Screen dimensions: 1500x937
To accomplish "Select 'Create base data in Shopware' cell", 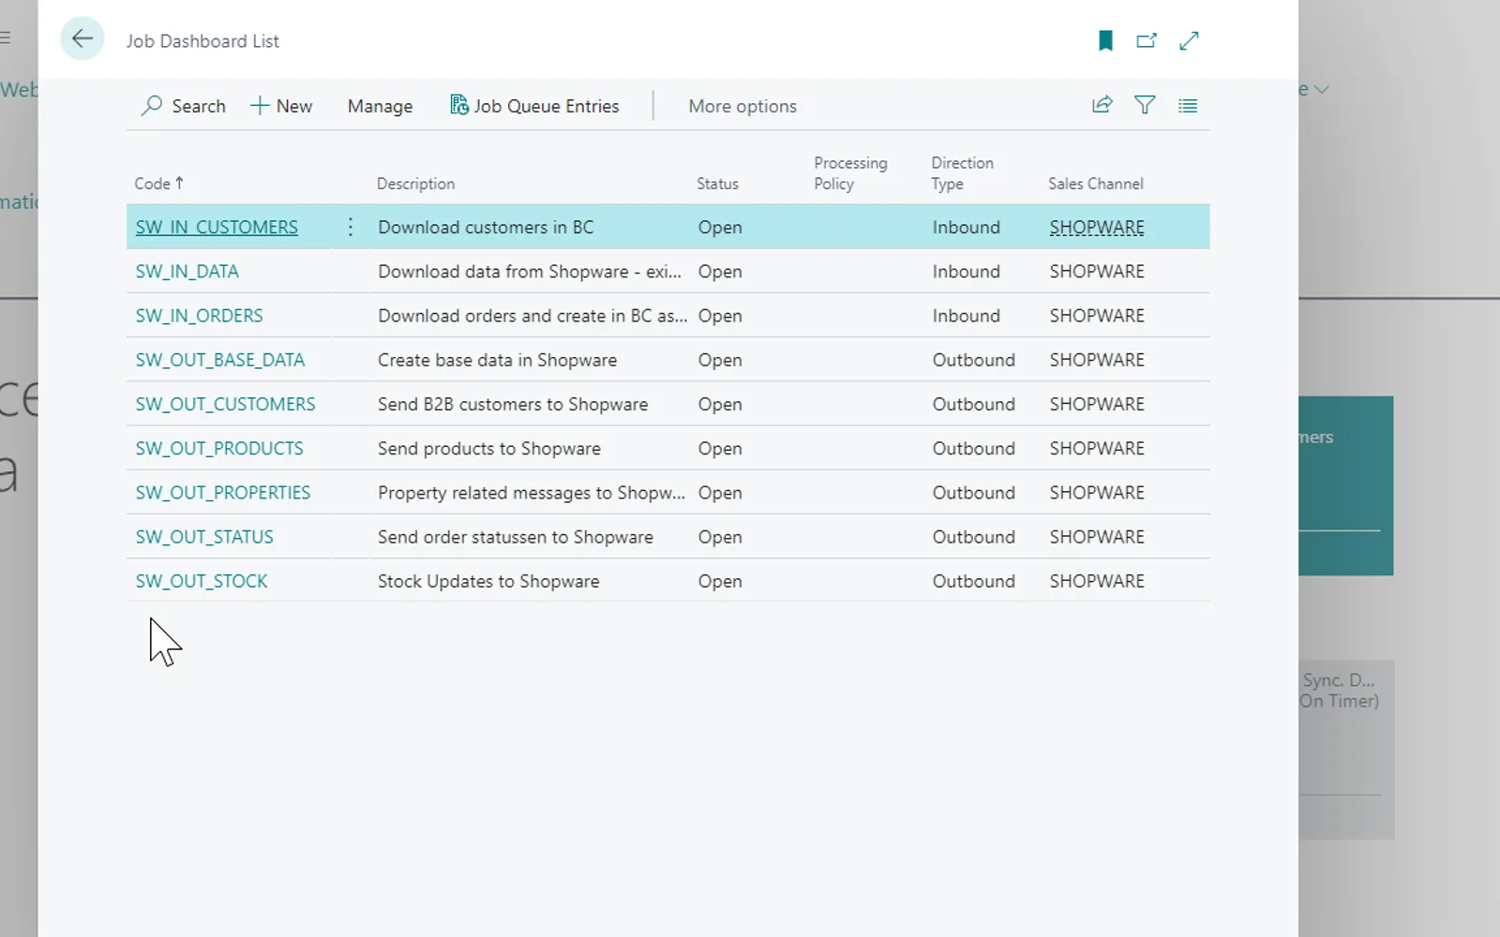I will [497, 360].
